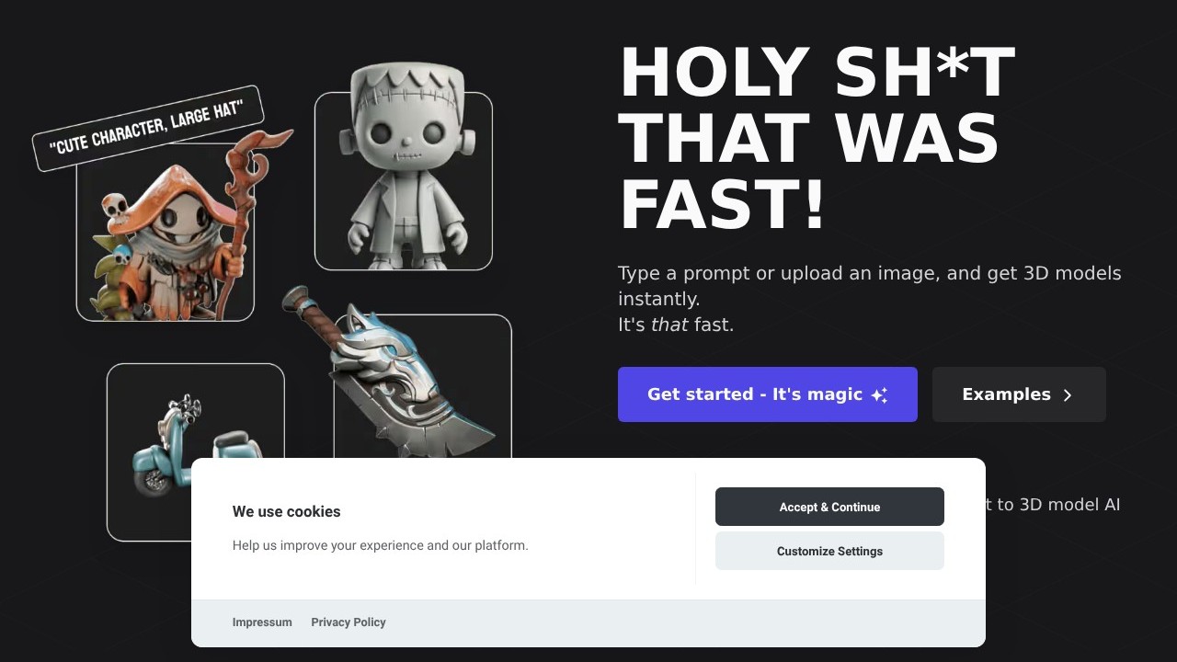1177x662 pixels.
Task: Open the Examples section
Action: (x=1019, y=394)
